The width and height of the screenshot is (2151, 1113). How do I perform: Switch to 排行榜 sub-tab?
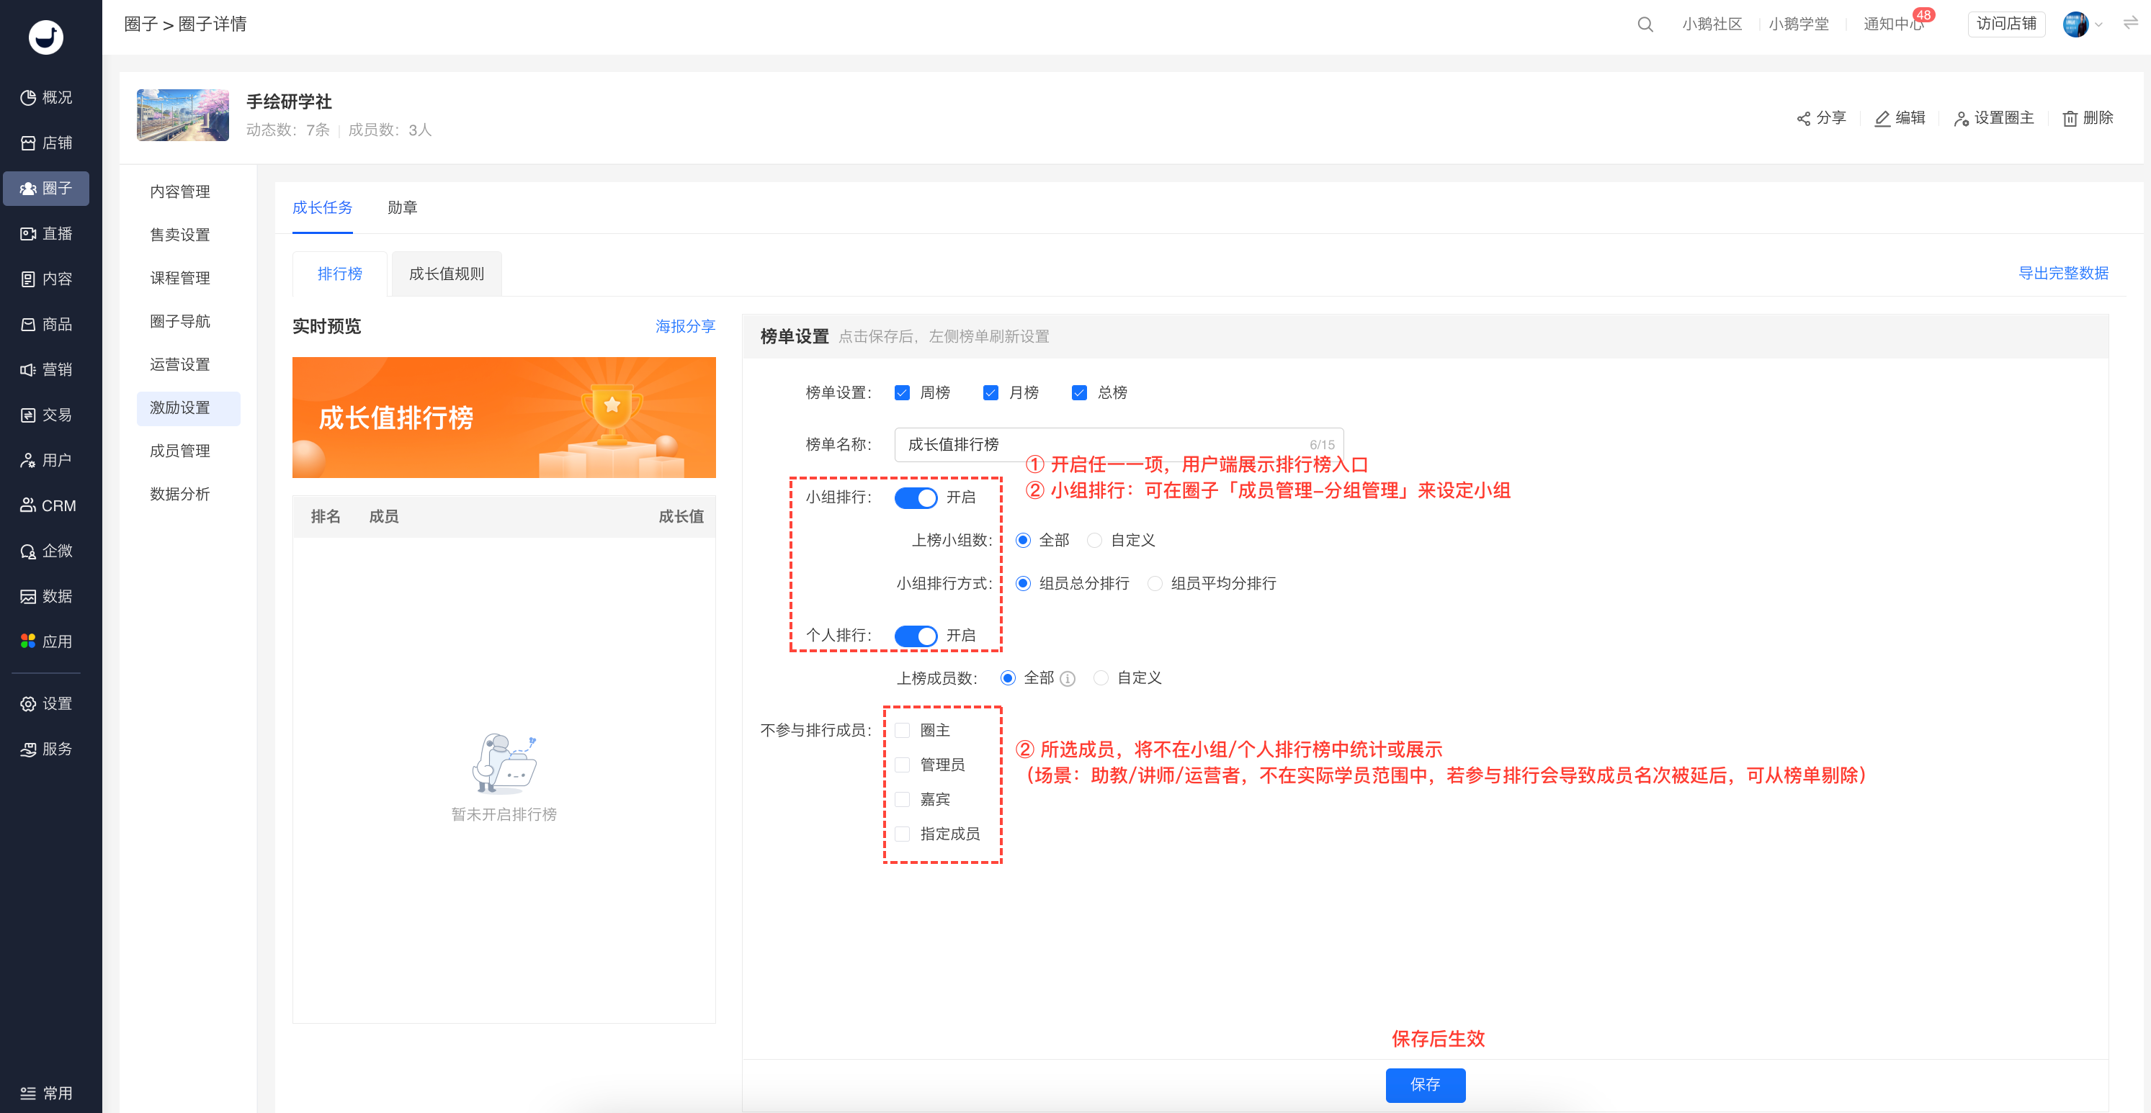pos(340,274)
